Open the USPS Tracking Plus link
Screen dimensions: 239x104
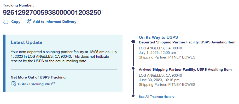point(36,84)
